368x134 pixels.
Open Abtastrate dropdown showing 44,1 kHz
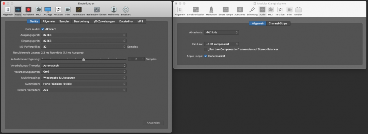[221, 32]
